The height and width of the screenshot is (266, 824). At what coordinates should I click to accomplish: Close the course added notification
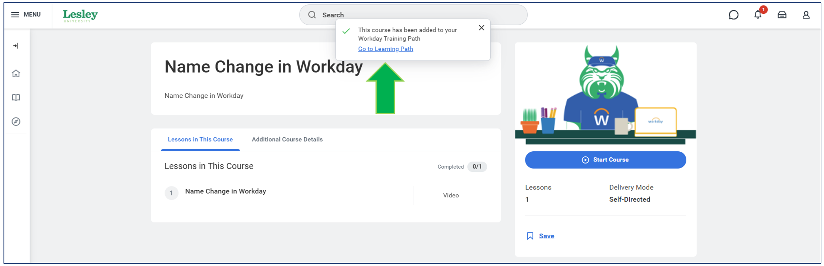(x=481, y=28)
